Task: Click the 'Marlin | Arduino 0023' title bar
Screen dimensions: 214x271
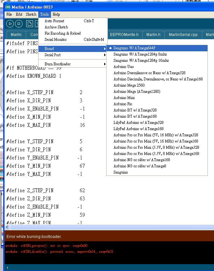Action: pyautogui.click(x=109, y=7)
